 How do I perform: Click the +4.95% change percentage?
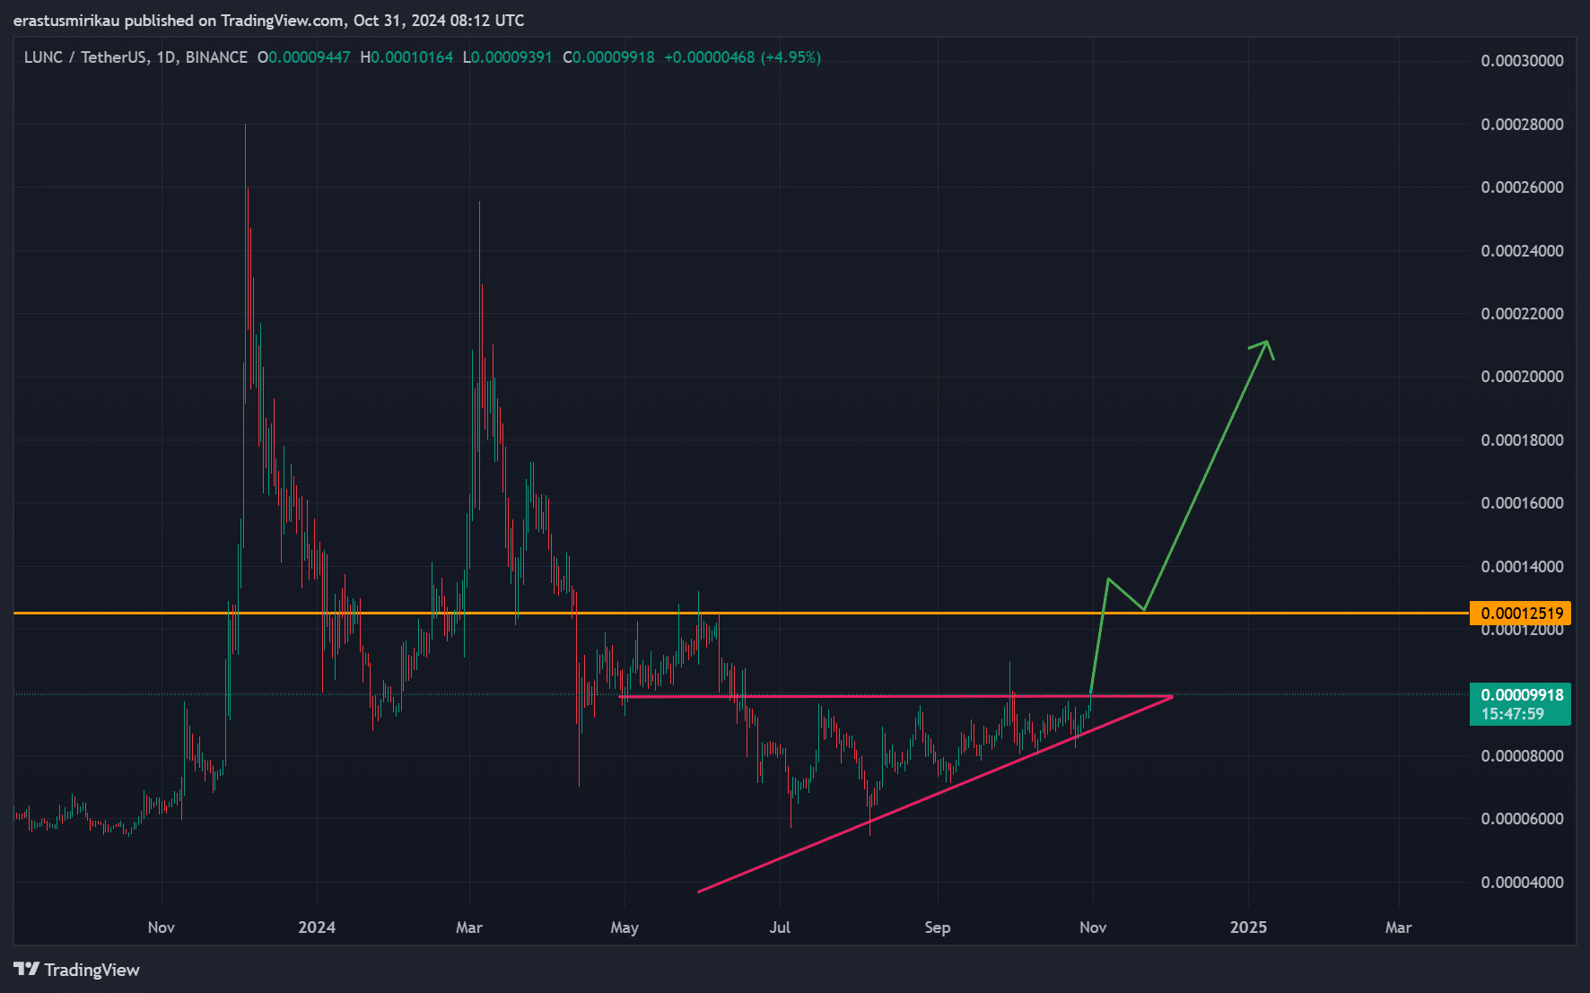[x=791, y=57]
